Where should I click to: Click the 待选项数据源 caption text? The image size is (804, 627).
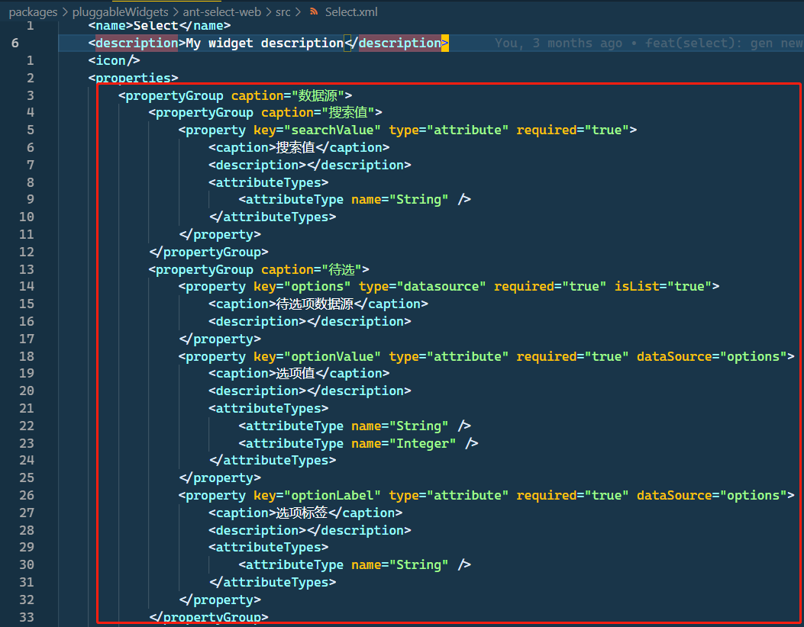[315, 304]
